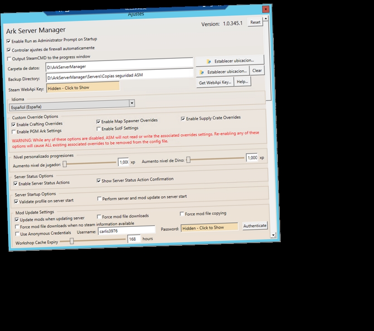
Task: Enable Output SteamCMD to the progress window
Action: (9, 58)
